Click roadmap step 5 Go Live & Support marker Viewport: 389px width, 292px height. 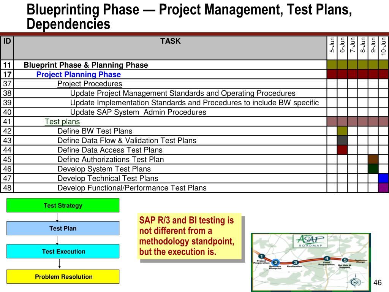point(345,260)
